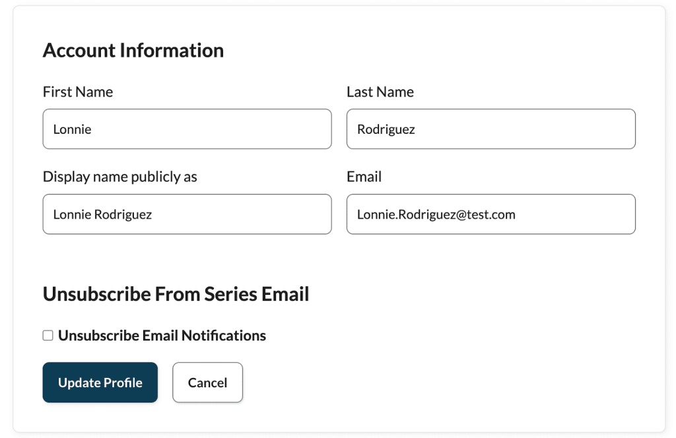The width and height of the screenshot is (676, 438).
Task: Click inside the Email field
Action: [490, 214]
